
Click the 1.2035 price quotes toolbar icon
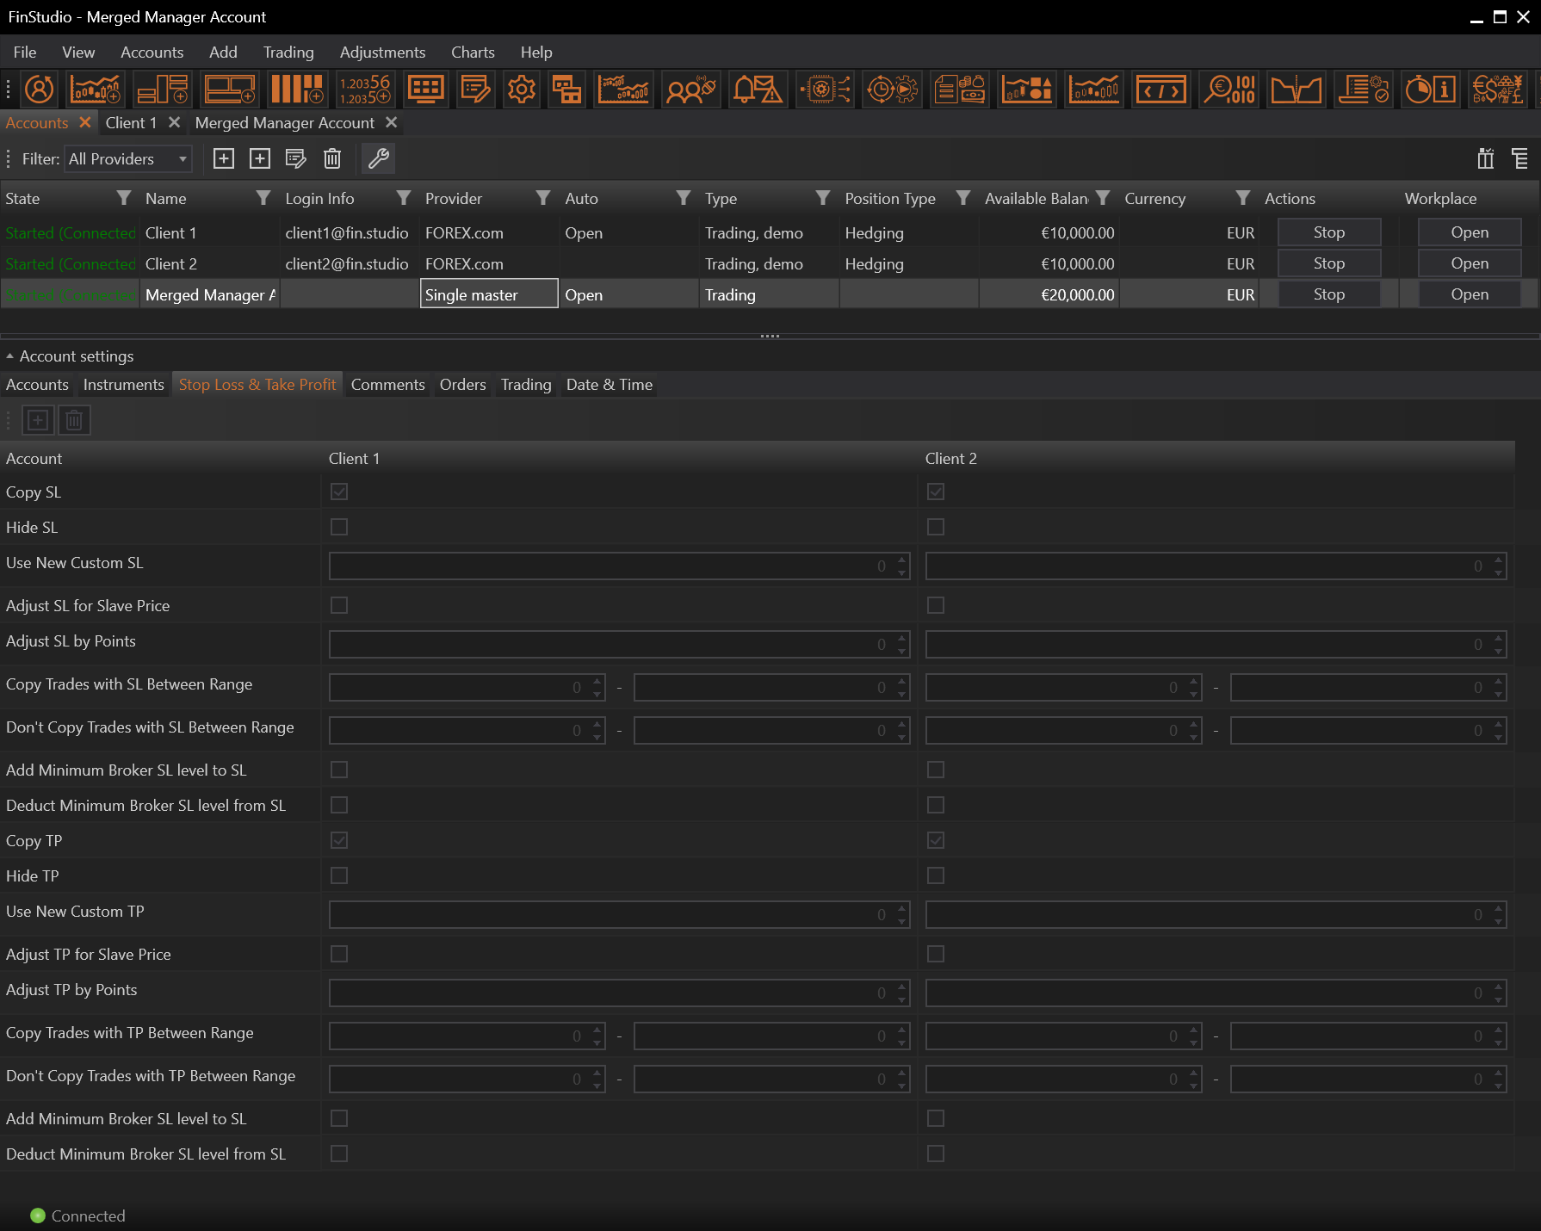pos(364,90)
